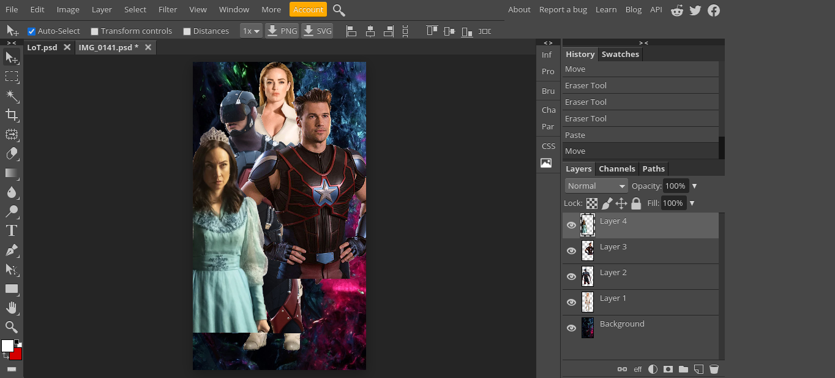
Task: Select the Rectangle shape tool
Action: tap(12, 289)
